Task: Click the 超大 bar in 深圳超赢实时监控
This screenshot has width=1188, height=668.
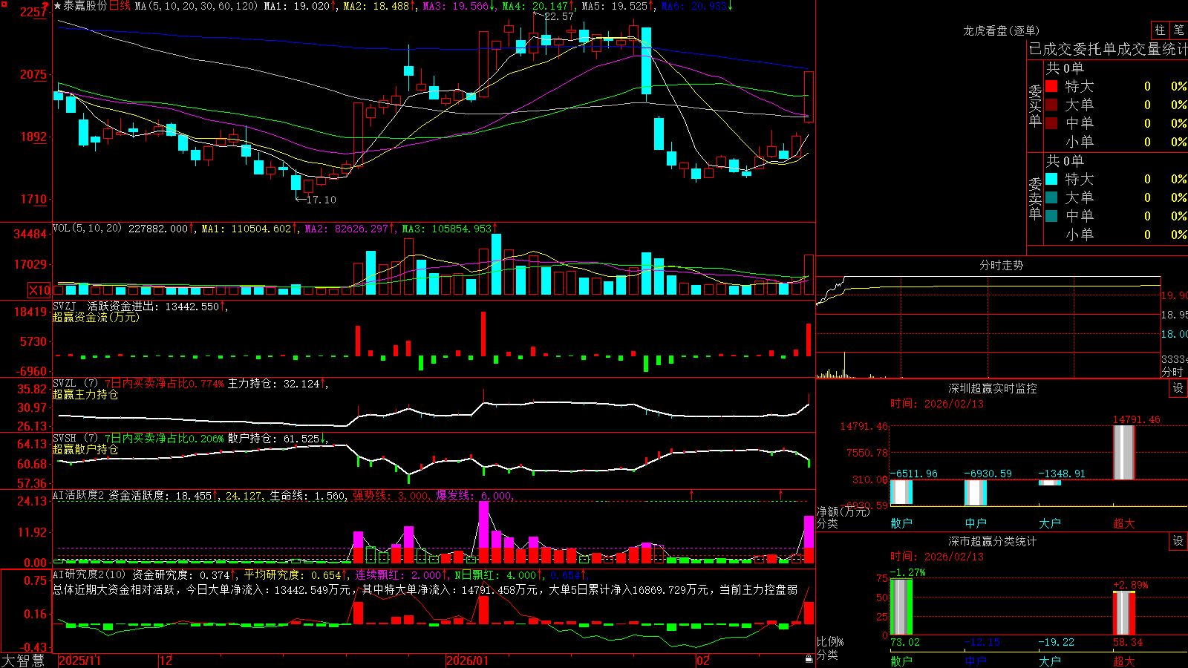Action: coord(1124,451)
